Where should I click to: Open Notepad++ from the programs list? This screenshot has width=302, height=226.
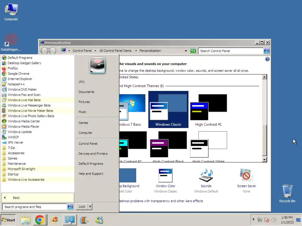click(x=16, y=84)
